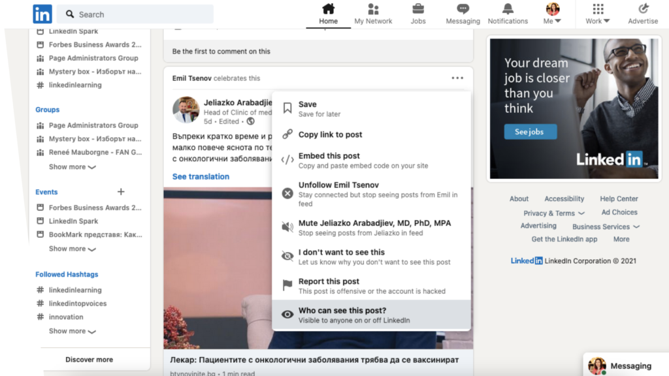Click the bookmark Save icon

(x=287, y=108)
